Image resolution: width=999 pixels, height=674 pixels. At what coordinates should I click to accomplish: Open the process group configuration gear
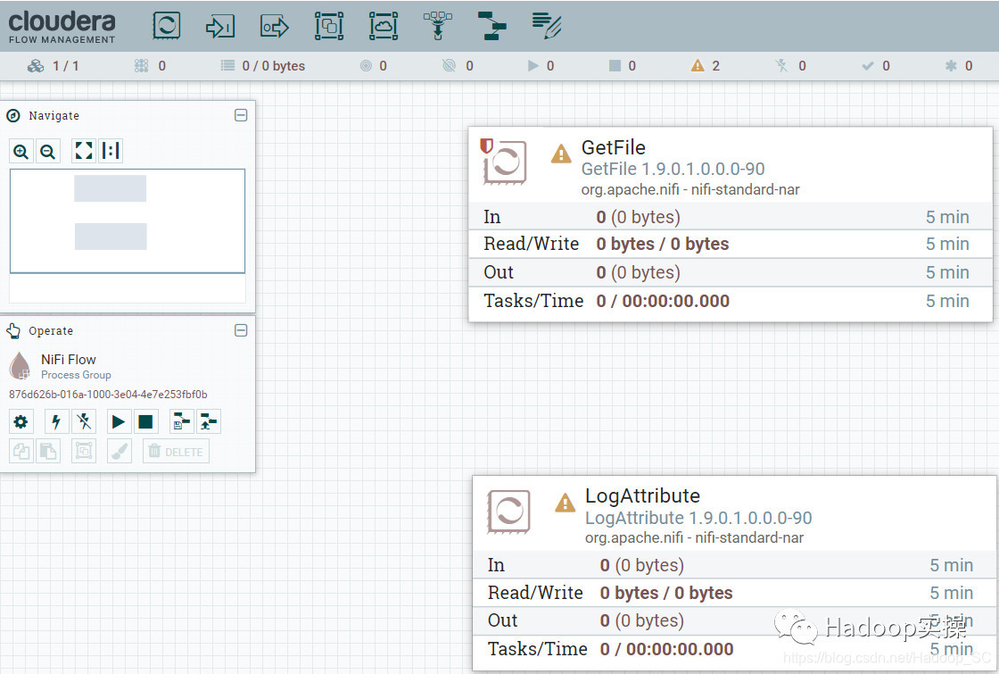[x=21, y=421]
